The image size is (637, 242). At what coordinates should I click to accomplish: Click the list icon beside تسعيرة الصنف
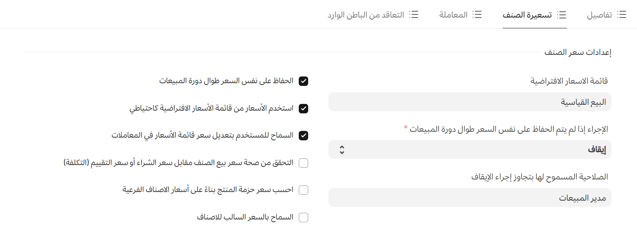click(562, 15)
